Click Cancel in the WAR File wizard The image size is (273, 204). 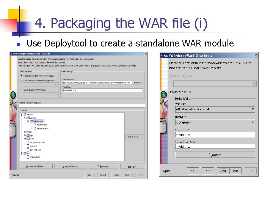click(x=103, y=175)
